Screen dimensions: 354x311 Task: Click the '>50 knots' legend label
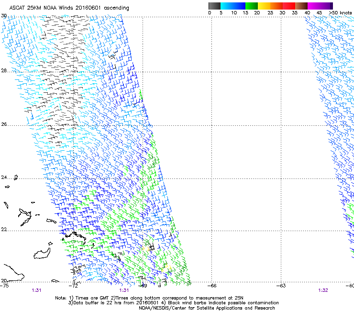click(340, 13)
